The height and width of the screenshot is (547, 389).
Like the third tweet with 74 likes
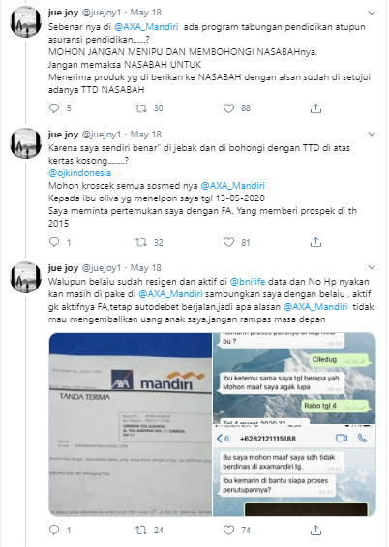pos(228,531)
